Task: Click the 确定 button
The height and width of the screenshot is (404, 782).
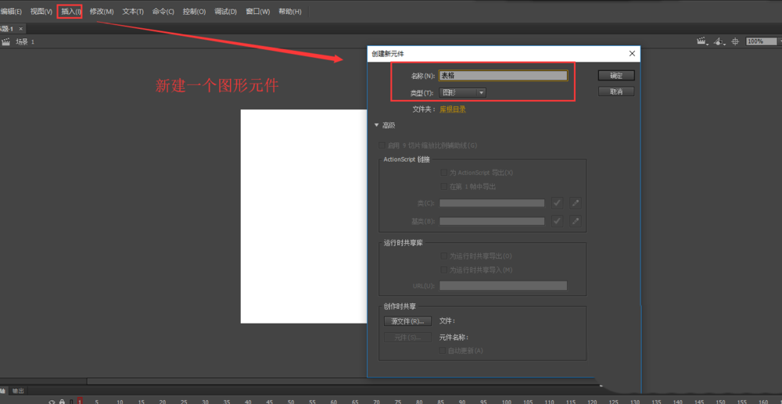Action: coord(616,76)
